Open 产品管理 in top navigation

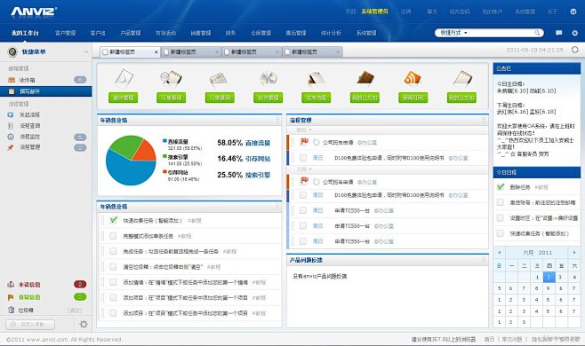131,33
